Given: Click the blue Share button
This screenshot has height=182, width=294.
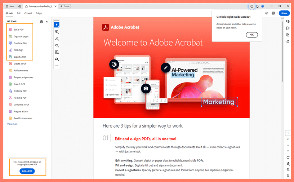Looking at the screenshot, I should point(284,13).
